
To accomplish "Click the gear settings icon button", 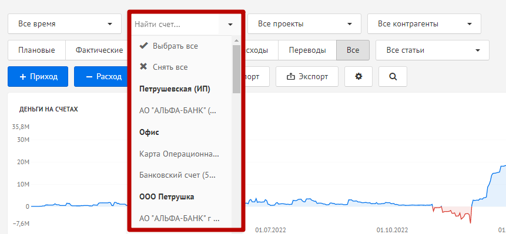I will [x=358, y=77].
